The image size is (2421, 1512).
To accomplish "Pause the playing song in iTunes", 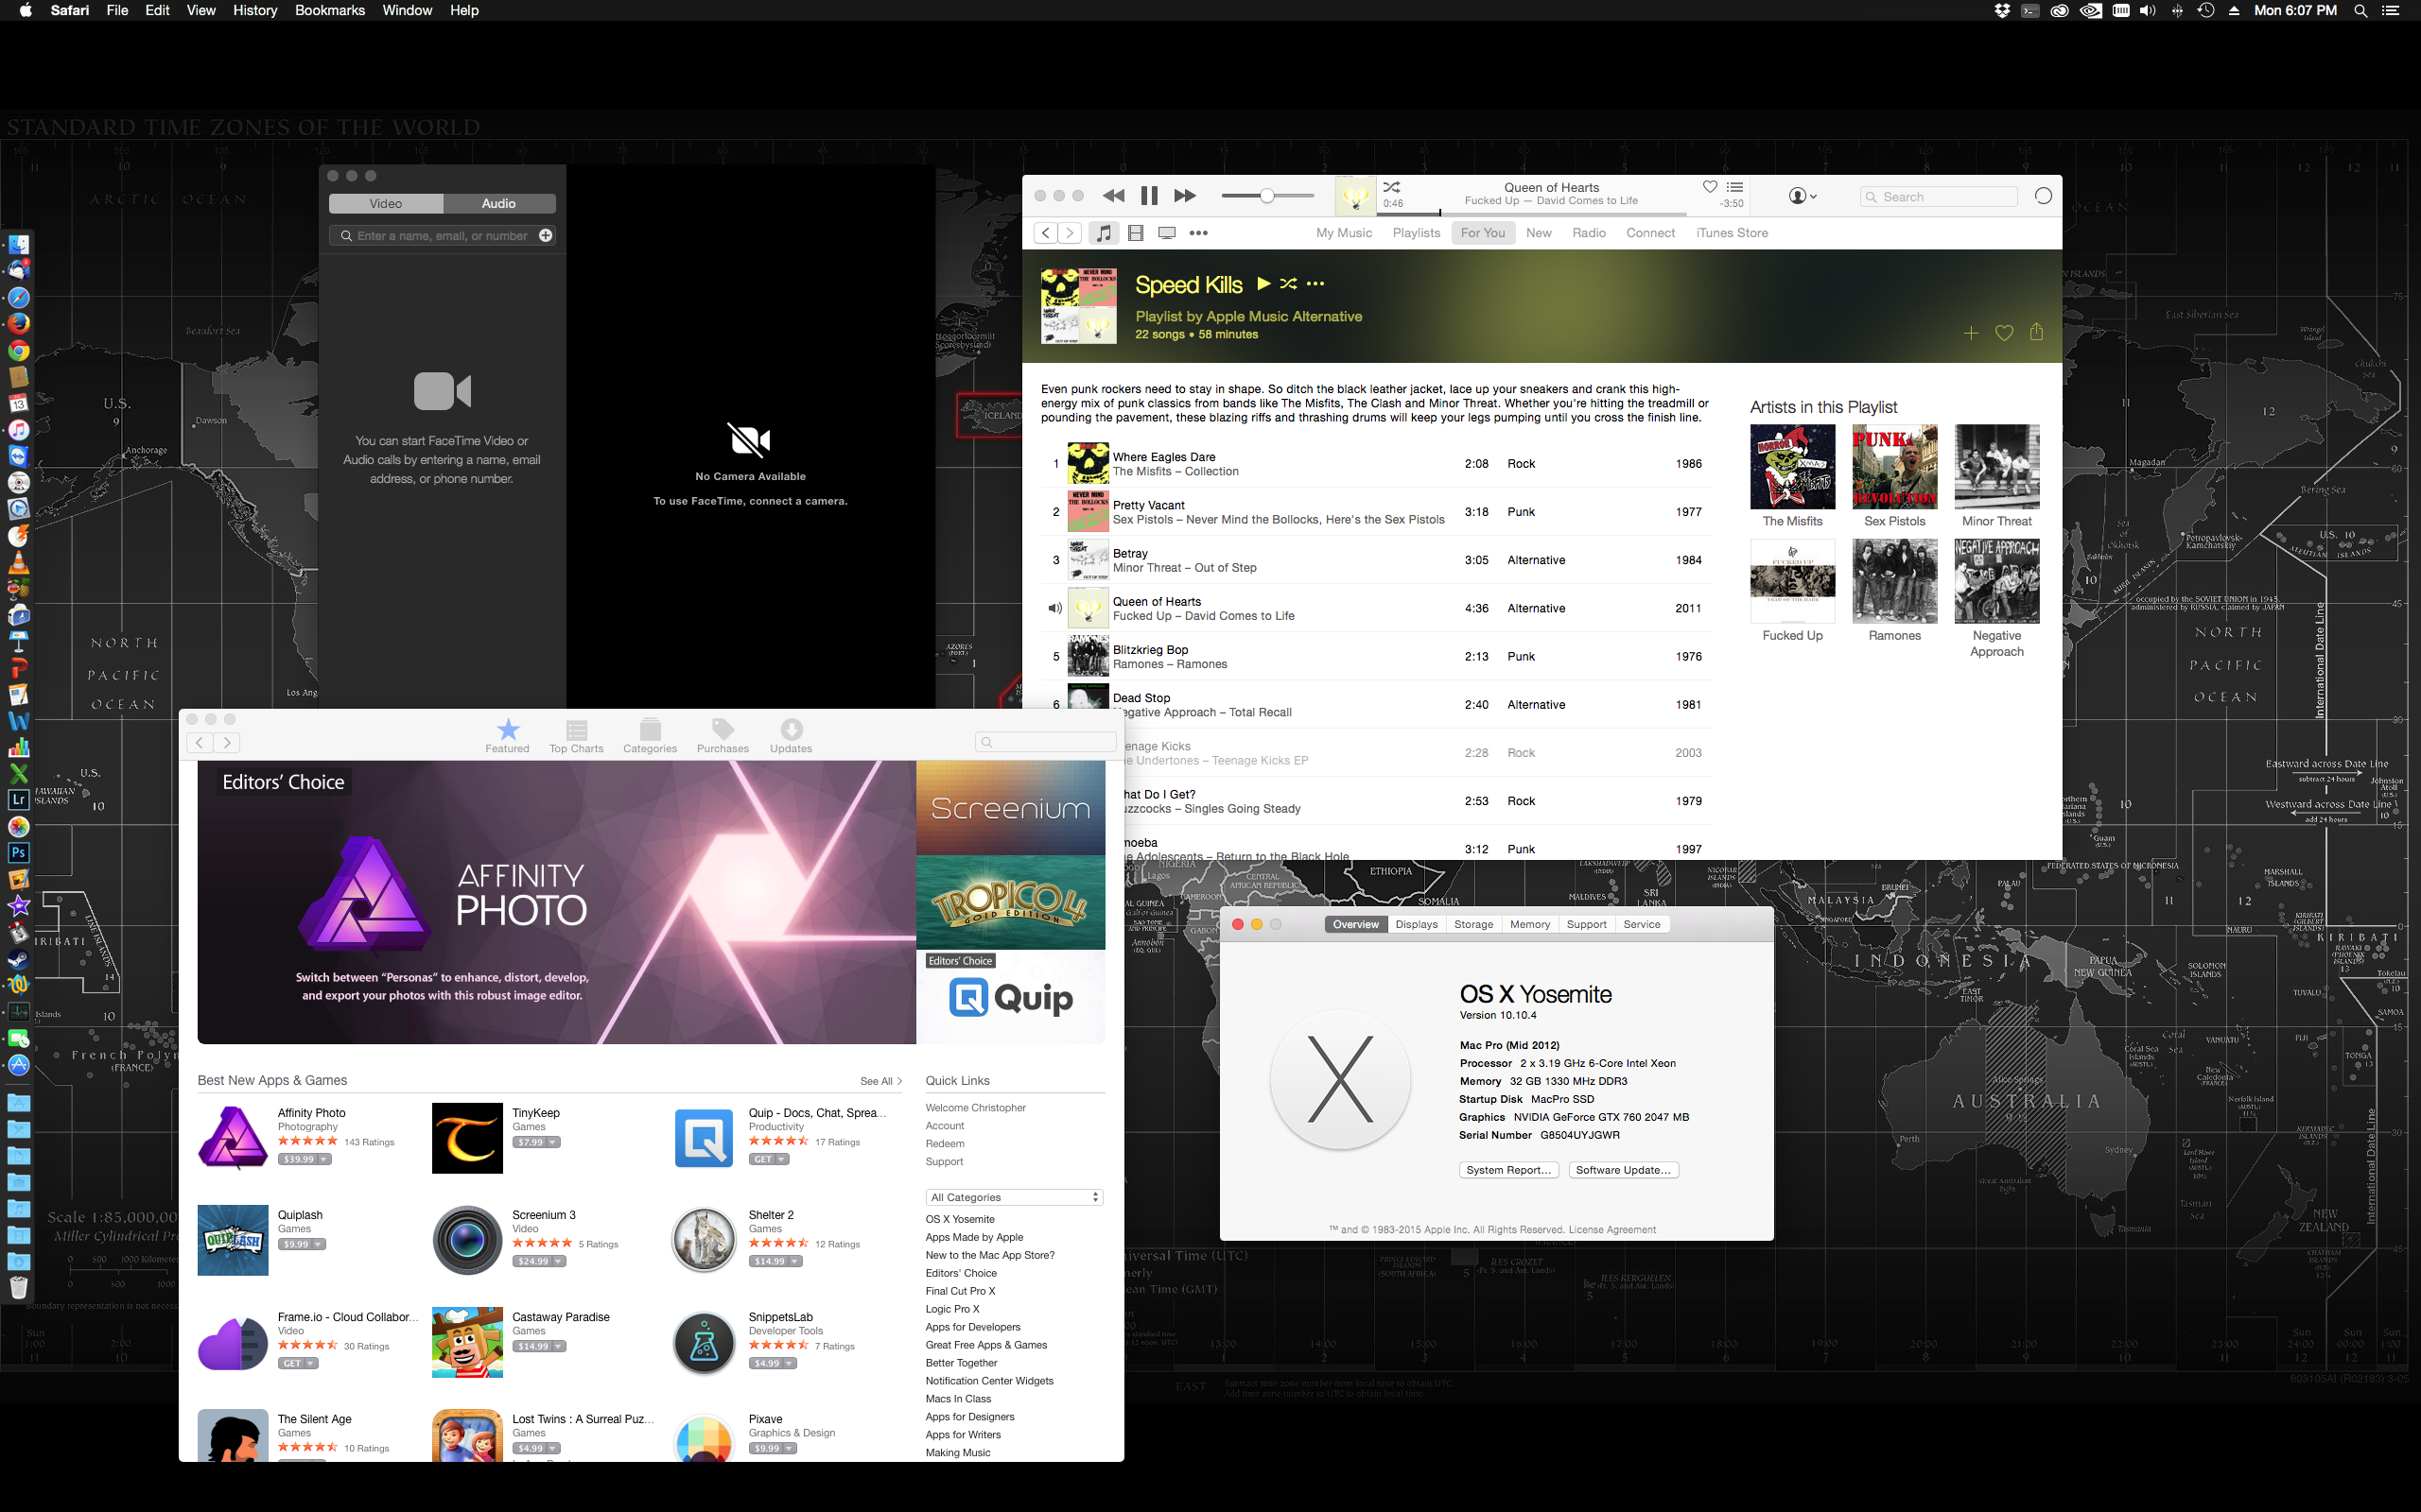I will tap(1148, 196).
